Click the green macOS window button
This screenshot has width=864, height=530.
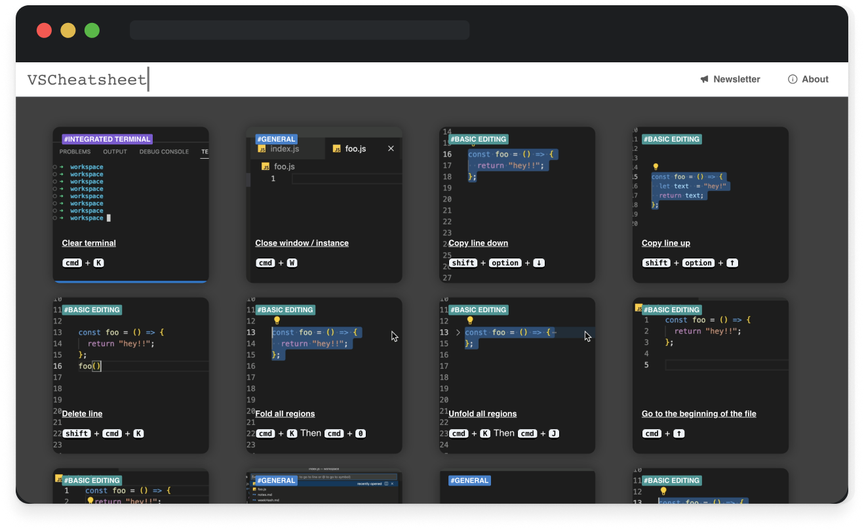pos(92,30)
